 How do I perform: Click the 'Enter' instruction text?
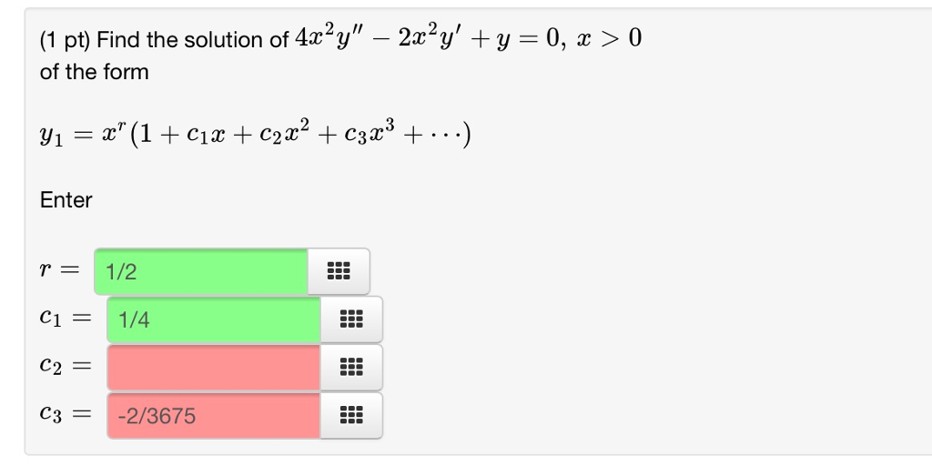pyautogui.click(x=66, y=200)
